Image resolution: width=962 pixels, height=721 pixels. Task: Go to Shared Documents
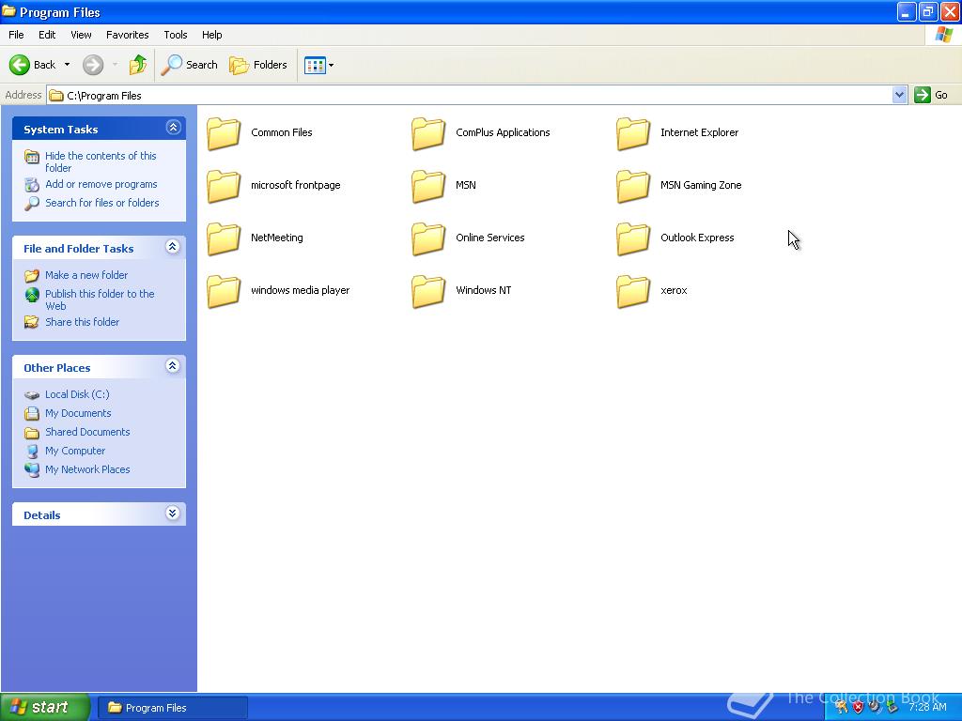87,432
